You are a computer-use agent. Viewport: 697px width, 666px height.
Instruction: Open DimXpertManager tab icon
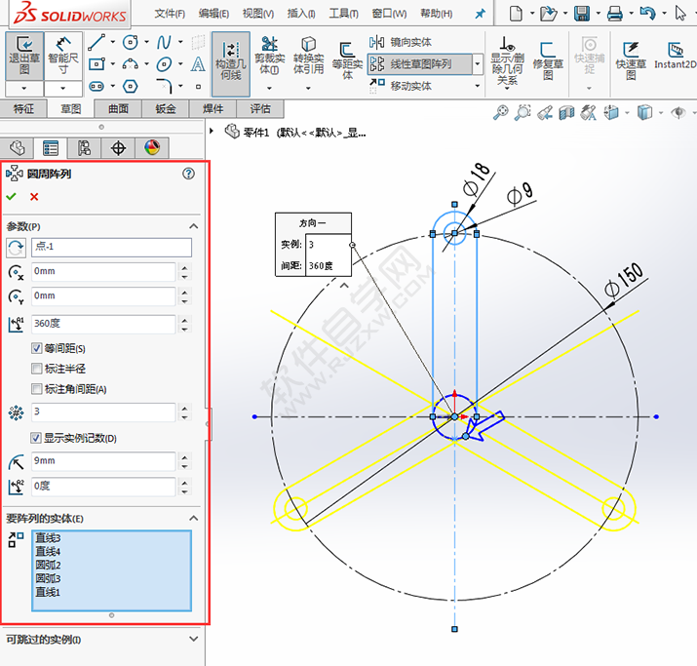click(118, 147)
